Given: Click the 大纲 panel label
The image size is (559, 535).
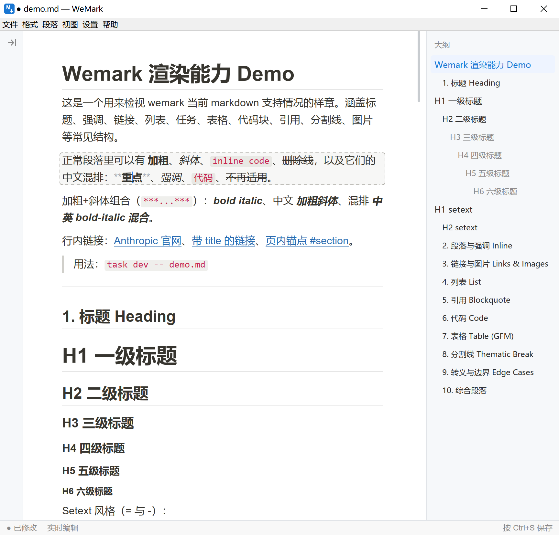Looking at the screenshot, I should coord(442,45).
